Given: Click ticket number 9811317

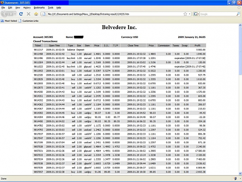Looking at the screenshot, I should tap(38, 50).
